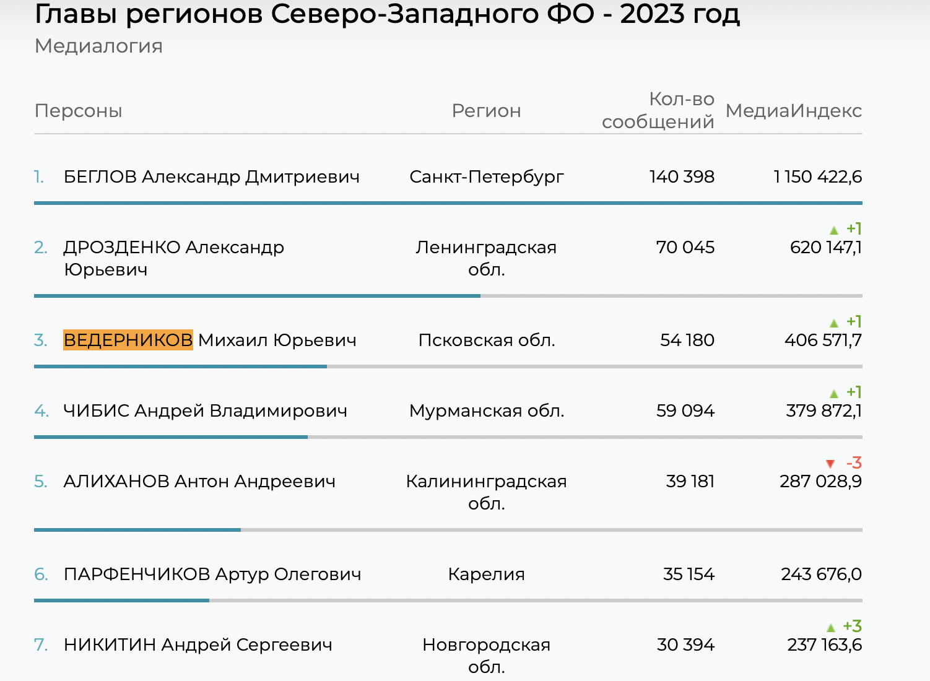The width and height of the screenshot is (930, 681).
Task: Click the Медиалогия subtitle
Action: pos(99,46)
